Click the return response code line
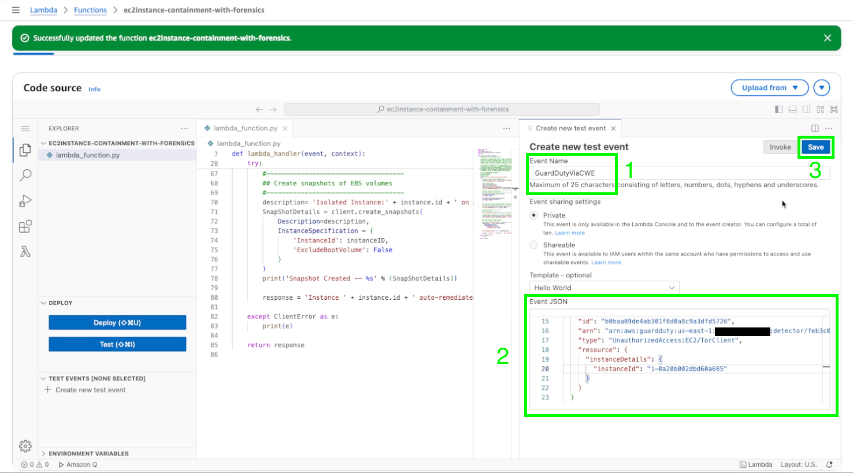The image size is (853, 473). [x=276, y=345]
